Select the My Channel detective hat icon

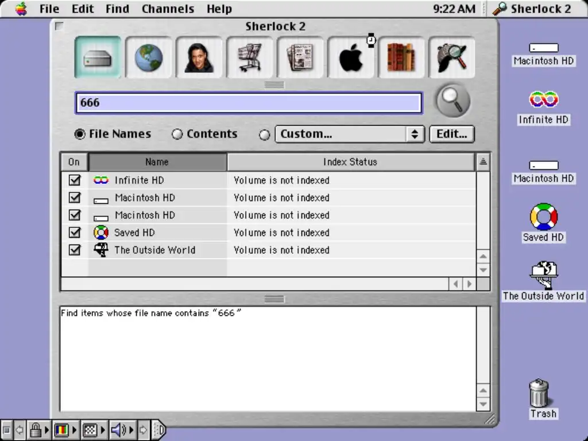click(451, 57)
